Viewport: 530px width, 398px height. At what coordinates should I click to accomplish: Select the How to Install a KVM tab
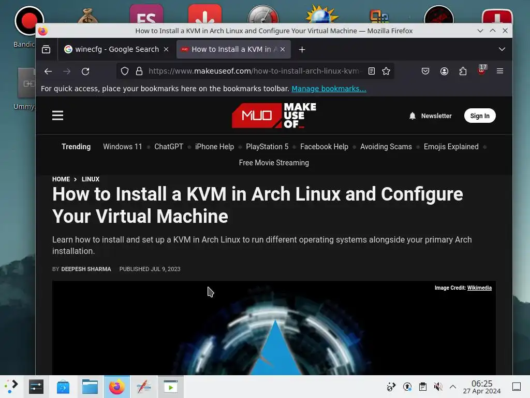click(x=233, y=49)
